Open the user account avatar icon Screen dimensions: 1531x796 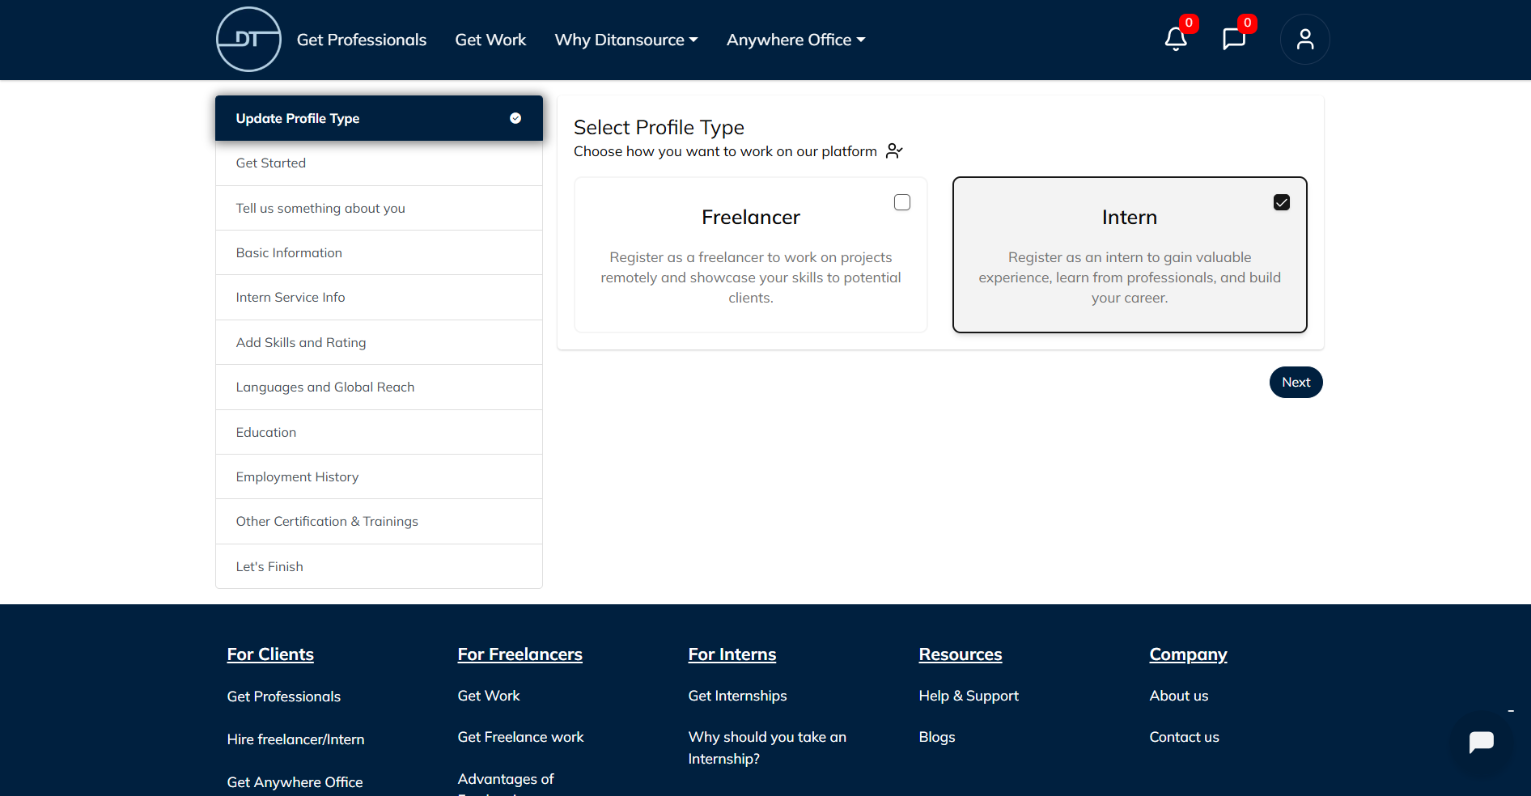pos(1304,39)
